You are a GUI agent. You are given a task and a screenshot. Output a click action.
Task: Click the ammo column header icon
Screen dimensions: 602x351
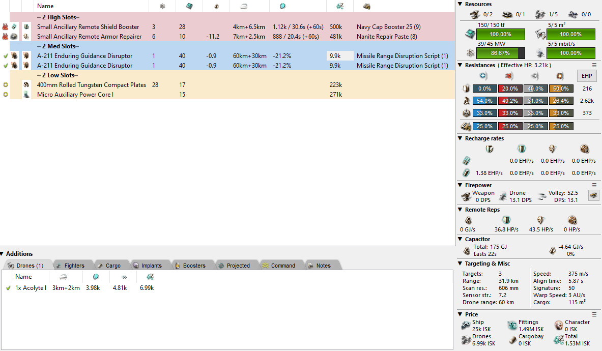pyautogui.click(x=366, y=6)
